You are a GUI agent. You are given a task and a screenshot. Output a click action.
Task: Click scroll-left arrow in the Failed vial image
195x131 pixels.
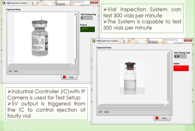[x=99, y=105]
